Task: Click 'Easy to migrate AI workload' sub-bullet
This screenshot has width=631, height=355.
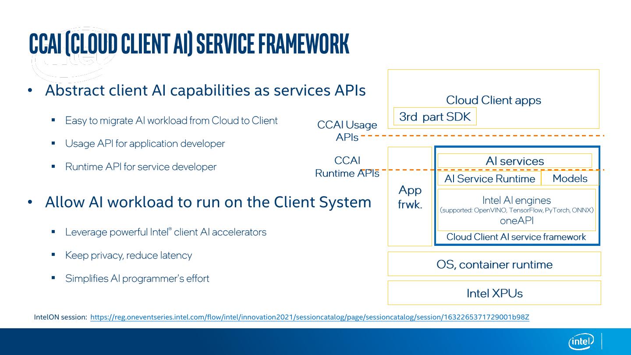Action: tap(171, 121)
